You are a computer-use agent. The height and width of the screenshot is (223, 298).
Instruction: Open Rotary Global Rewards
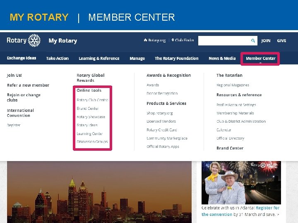(x=91, y=78)
